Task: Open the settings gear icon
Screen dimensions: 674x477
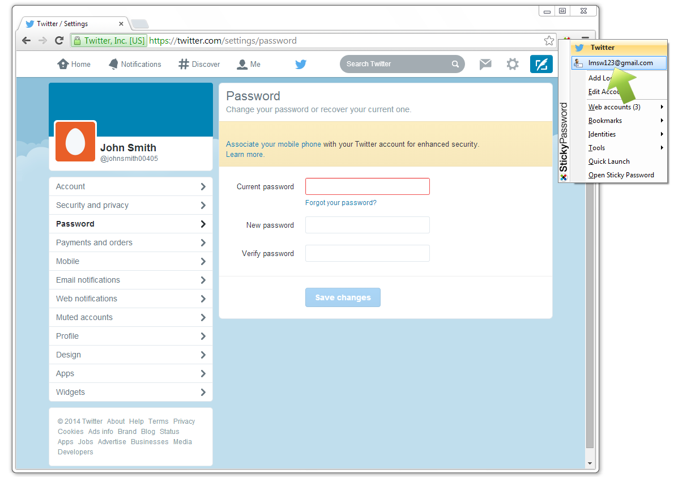Action: [x=513, y=64]
